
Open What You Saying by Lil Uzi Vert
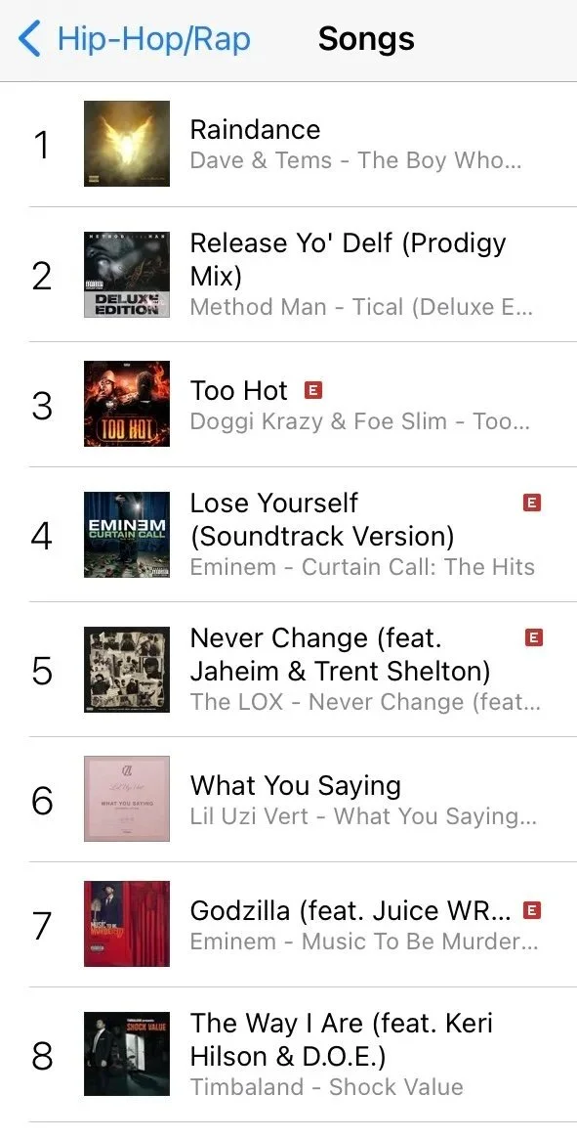click(288, 799)
